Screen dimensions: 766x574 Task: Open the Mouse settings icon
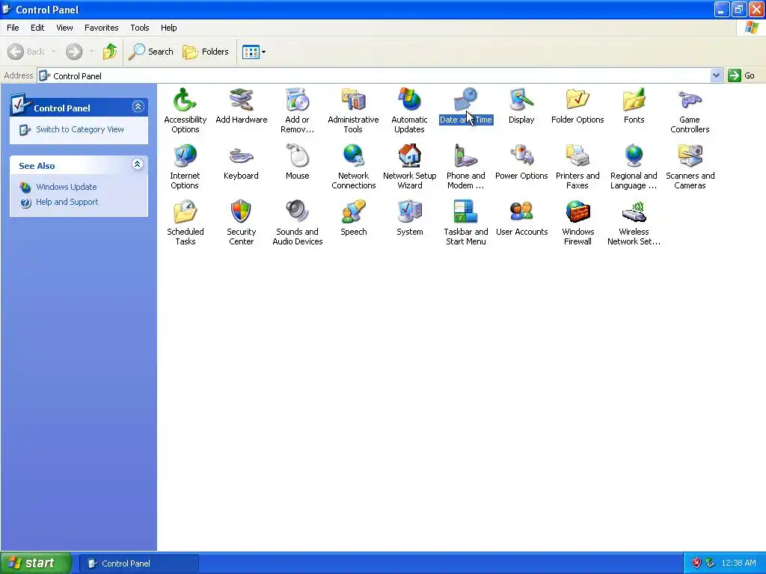297,156
